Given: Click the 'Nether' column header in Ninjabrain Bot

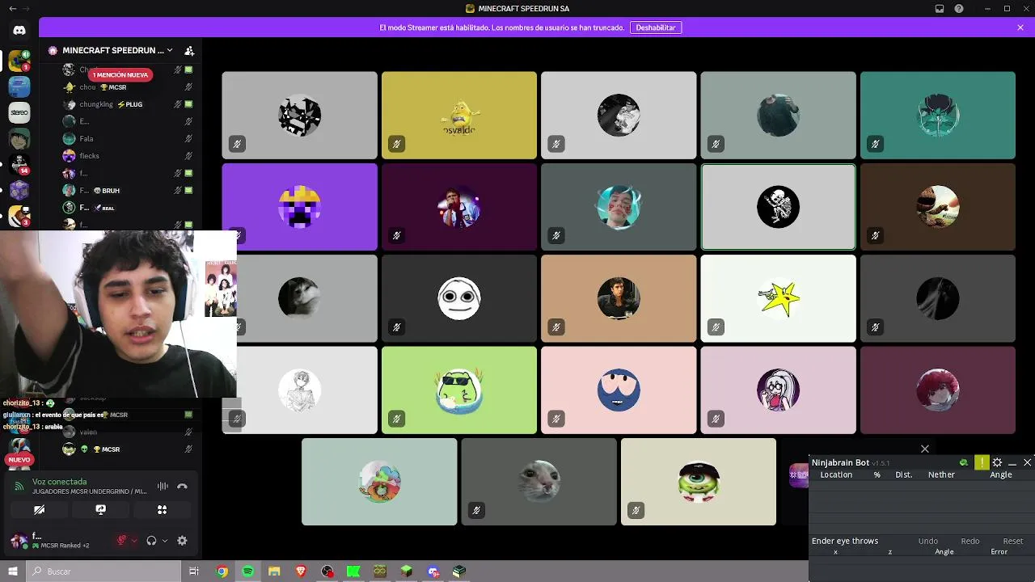Looking at the screenshot, I should tap(941, 474).
